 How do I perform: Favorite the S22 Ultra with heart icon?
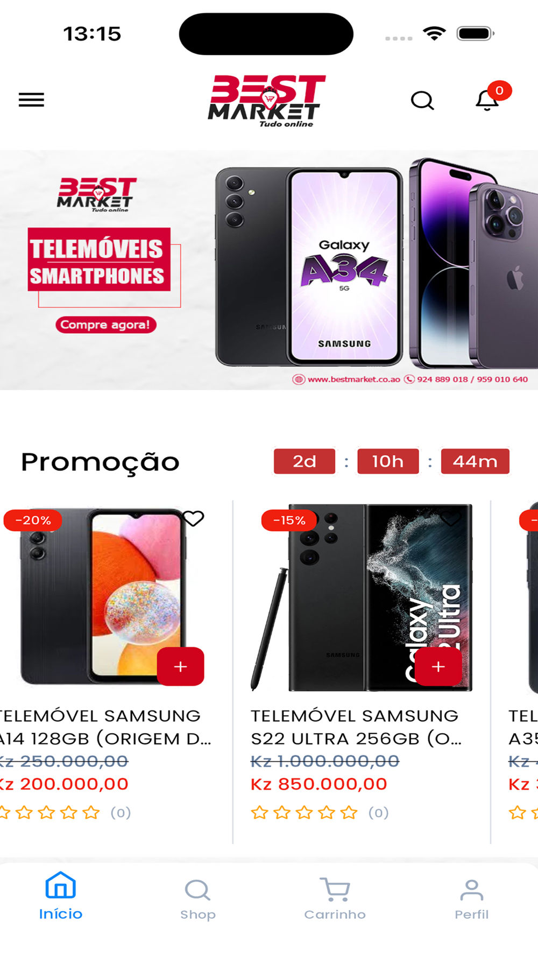[451, 518]
